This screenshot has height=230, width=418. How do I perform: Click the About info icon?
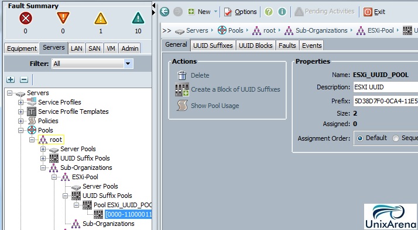(x=282, y=12)
